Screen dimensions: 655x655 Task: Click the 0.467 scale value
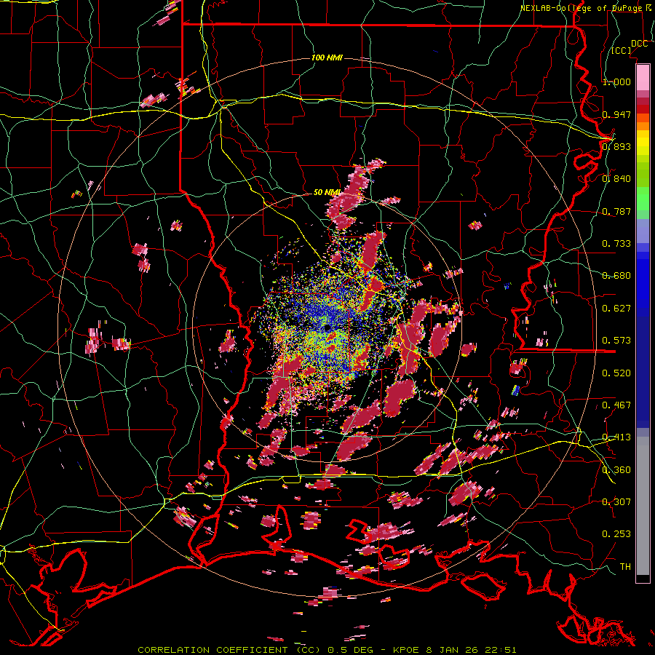click(x=616, y=405)
